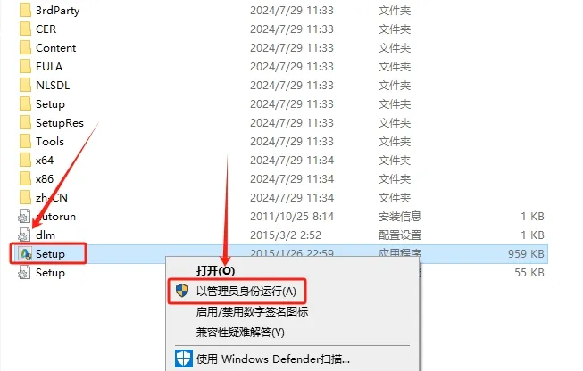
Task: Choose 使用 Windows Defender扫描 menu entry
Action: click(272, 359)
